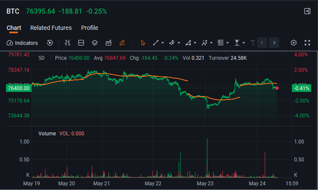Click the replay icon next to Indicators
The image size is (318, 190).
[x=50, y=43]
